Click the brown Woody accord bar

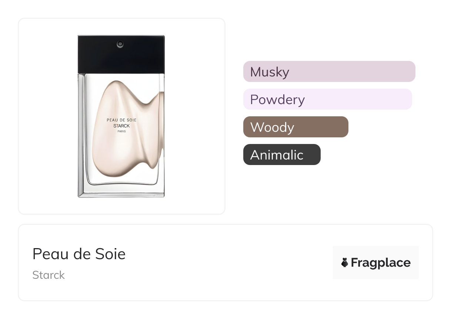coord(295,127)
